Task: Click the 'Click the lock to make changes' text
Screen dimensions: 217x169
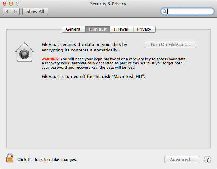Action: [47, 160]
